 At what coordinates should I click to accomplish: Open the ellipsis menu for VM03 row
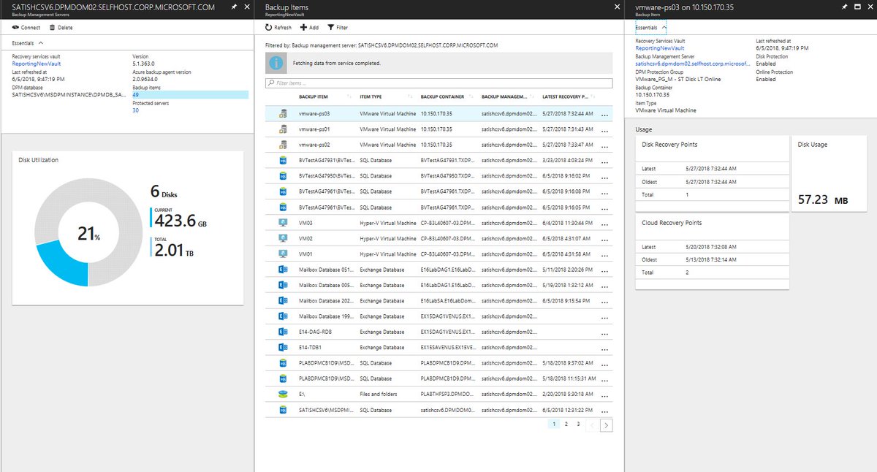coord(604,223)
